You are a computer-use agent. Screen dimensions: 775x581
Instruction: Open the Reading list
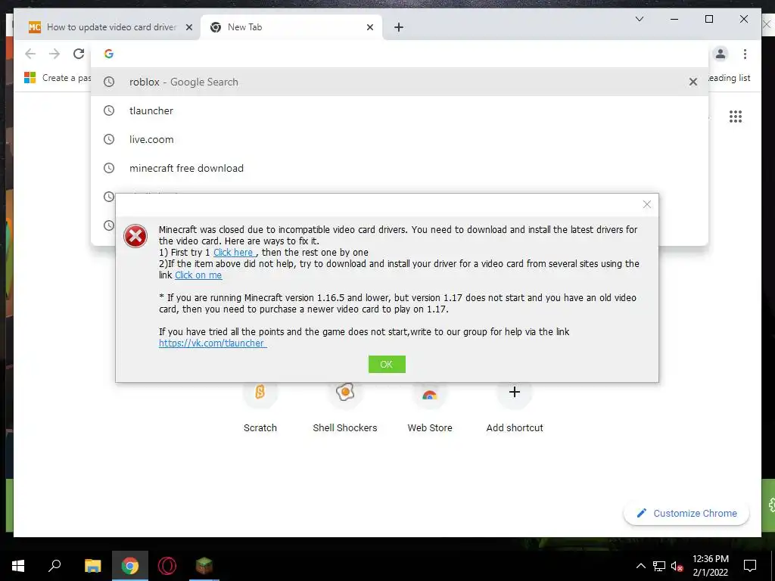729,78
